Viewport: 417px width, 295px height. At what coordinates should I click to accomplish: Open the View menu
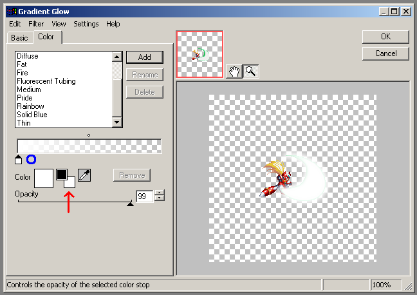pyautogui.click(x=59, y=24)
